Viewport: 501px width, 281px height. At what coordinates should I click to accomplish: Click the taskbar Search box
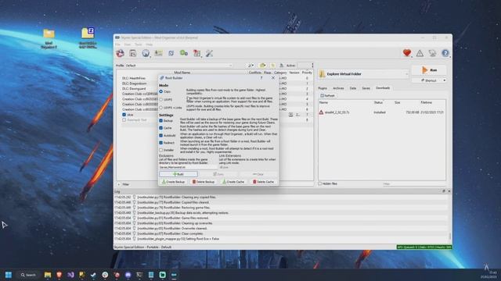pos(28,275)
